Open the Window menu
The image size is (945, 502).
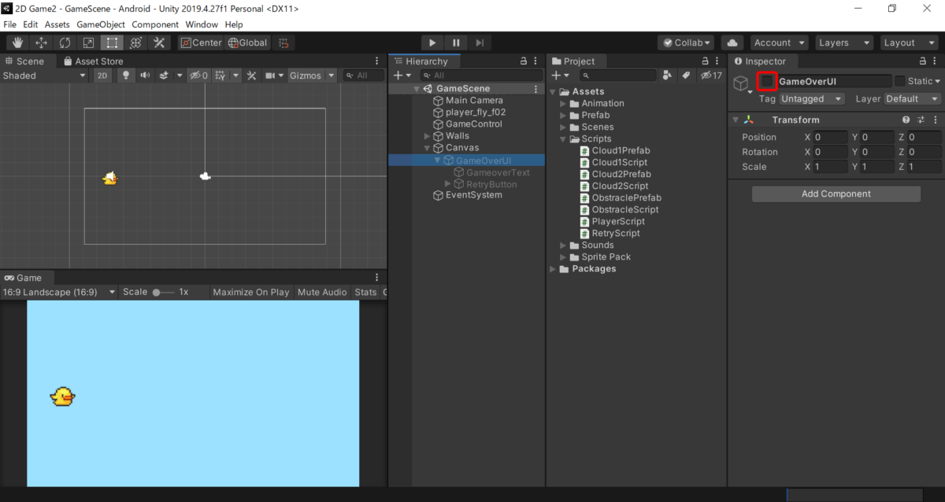tap(202, 24)
